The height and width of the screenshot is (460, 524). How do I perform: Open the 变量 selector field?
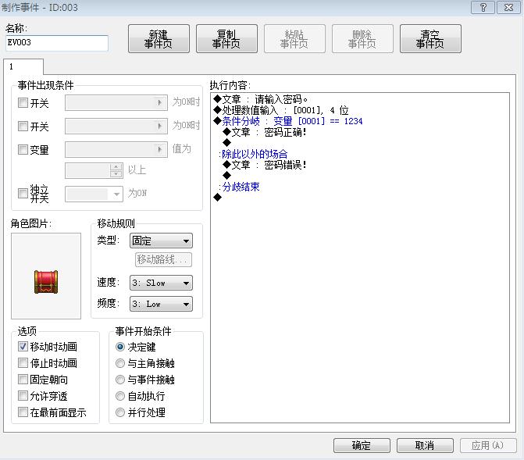(116, 149)
